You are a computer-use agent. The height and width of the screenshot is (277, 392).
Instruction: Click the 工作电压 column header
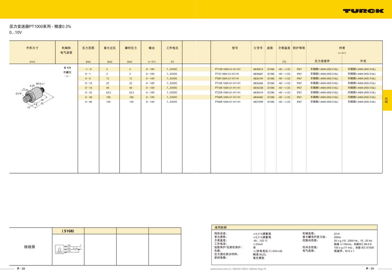[172, 48]
